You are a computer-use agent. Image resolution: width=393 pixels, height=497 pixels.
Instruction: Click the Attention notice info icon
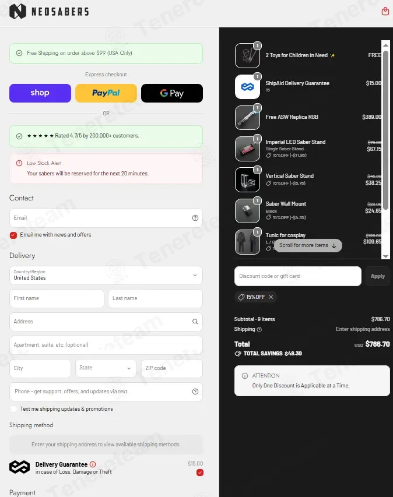click(244, 376)
